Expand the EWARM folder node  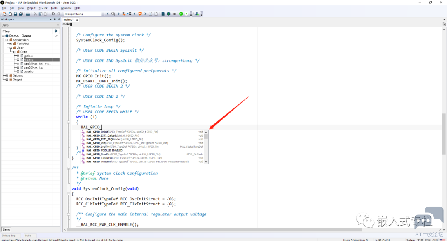tap(10, 44)
